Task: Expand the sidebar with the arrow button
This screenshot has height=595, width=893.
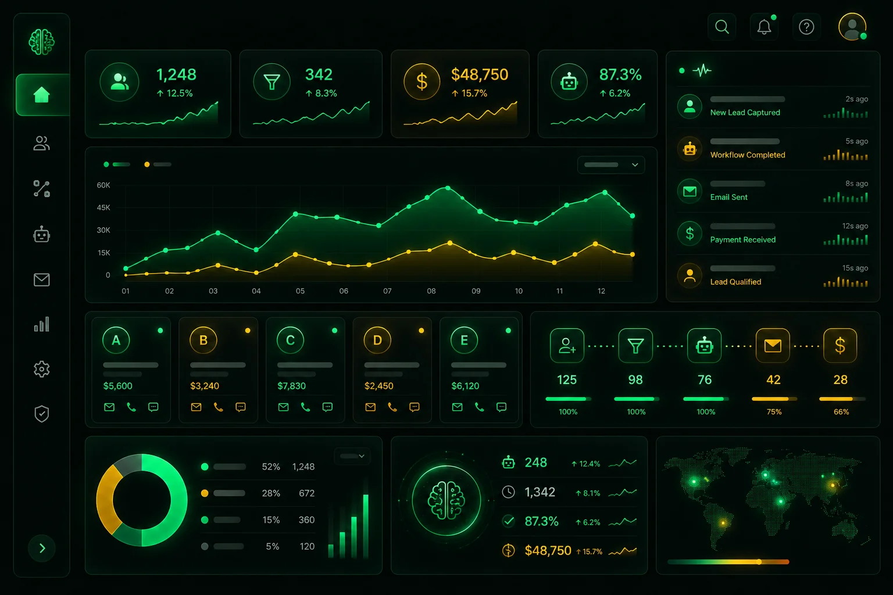Action: click(42, 548)
